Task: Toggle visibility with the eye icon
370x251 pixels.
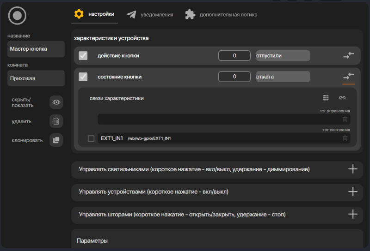Action: click(56, 102)
